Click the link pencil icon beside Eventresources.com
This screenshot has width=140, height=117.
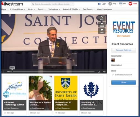(x=113, y=75)
